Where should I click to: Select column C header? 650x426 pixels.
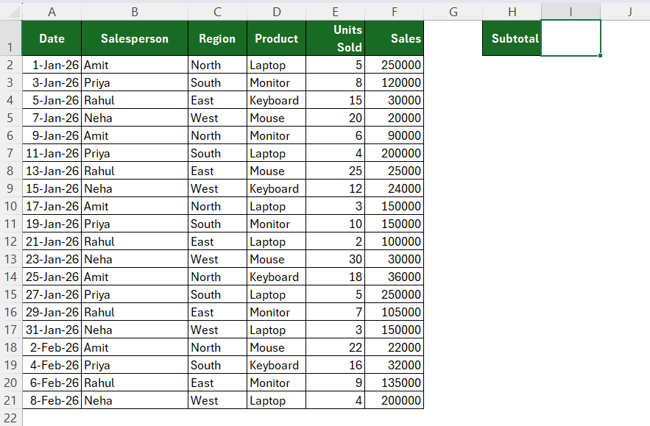pyautogui.click(x=217, y=12)
